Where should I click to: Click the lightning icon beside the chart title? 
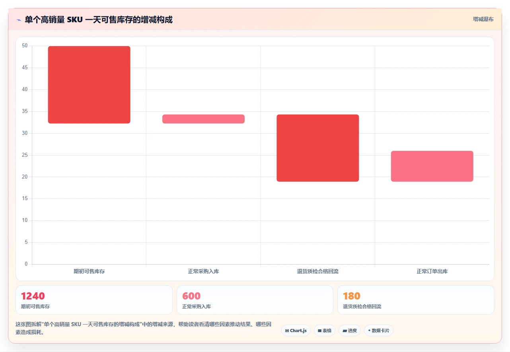pos(19,20)
